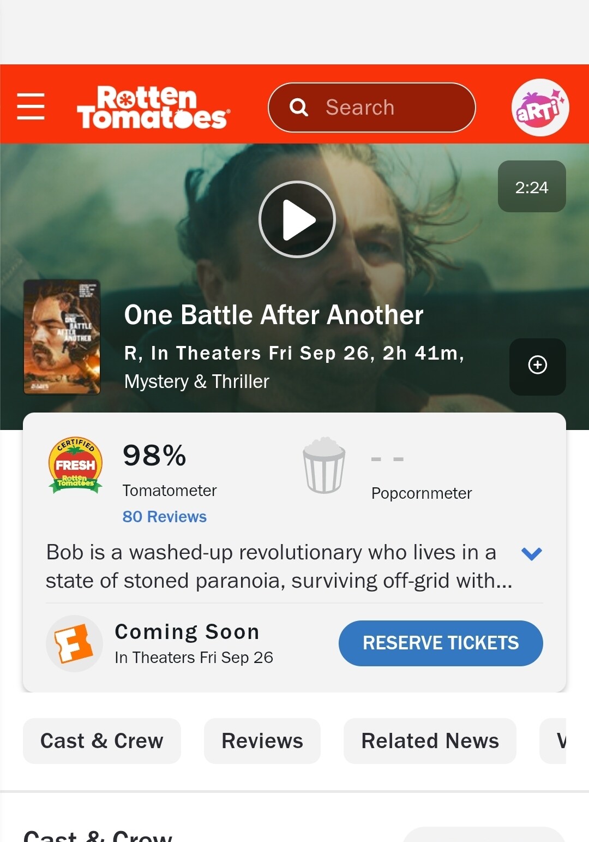Click the 98% Tomatometer score
The width and height of the screenshot is (589, 842).
(x=155, y=456)
